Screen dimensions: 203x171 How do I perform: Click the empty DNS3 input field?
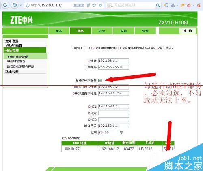click(x=114, y=120)
